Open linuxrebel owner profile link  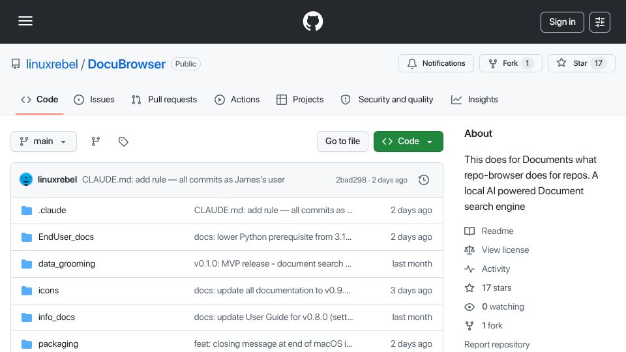(52, 65)
